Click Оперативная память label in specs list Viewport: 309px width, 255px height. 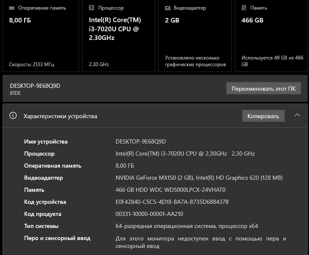53,166
